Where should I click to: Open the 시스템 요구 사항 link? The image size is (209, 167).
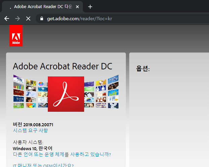30,130
